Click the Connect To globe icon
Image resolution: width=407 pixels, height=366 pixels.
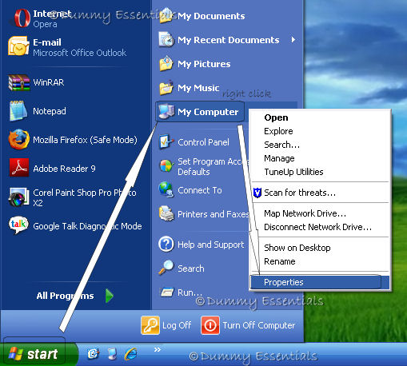166,189
